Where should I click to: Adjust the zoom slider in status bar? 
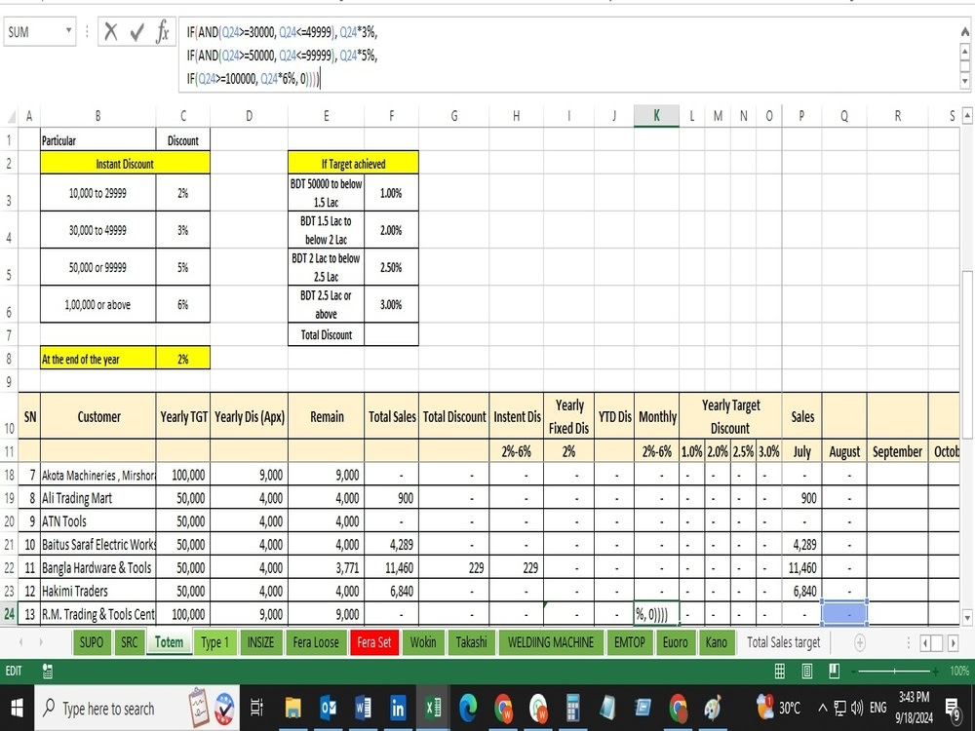894,671
